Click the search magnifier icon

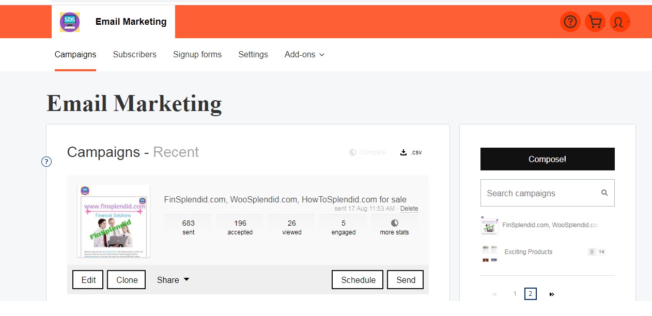(x=604, y=193)
